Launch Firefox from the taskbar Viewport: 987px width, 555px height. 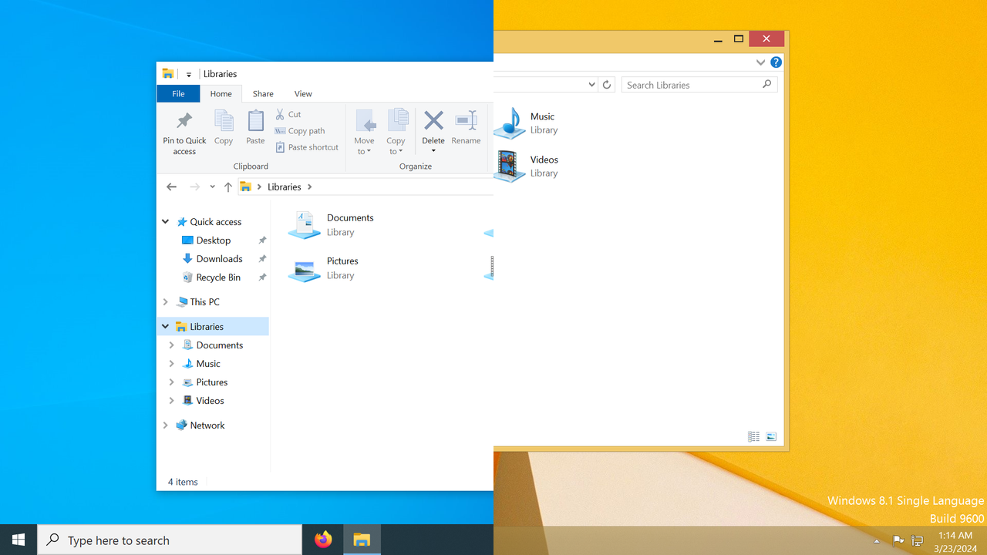(323, 540)
